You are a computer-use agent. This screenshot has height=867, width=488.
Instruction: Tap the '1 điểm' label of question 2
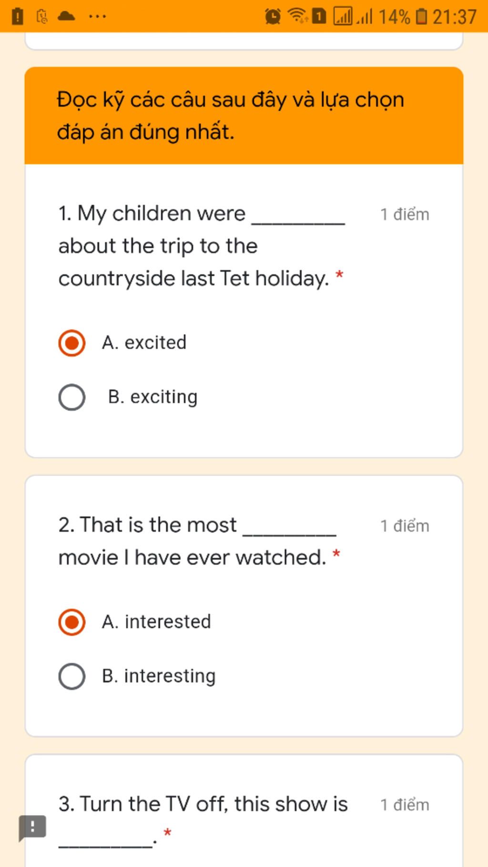point(405,526)
